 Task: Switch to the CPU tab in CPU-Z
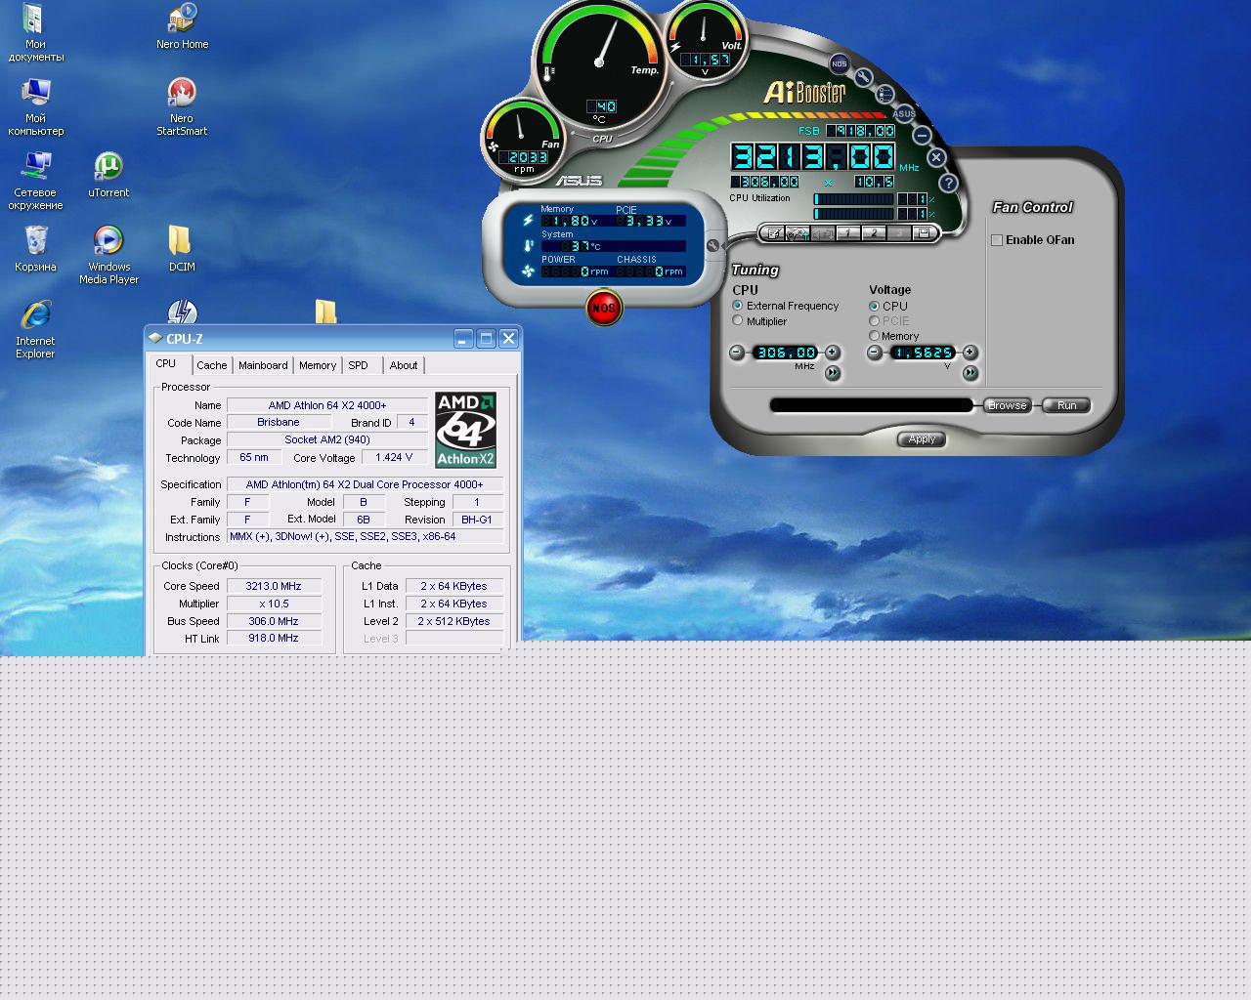pyautogui.click(x=166, y=363)
